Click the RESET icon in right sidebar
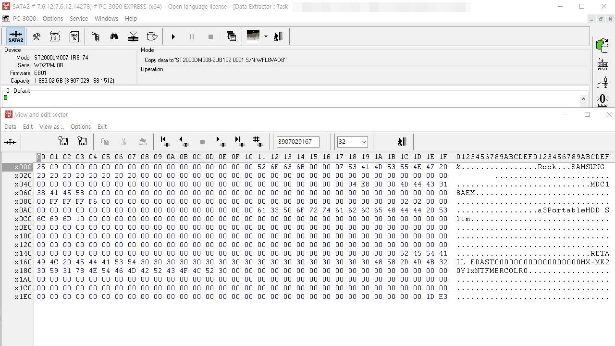615x346 pixels. [603, 64]
